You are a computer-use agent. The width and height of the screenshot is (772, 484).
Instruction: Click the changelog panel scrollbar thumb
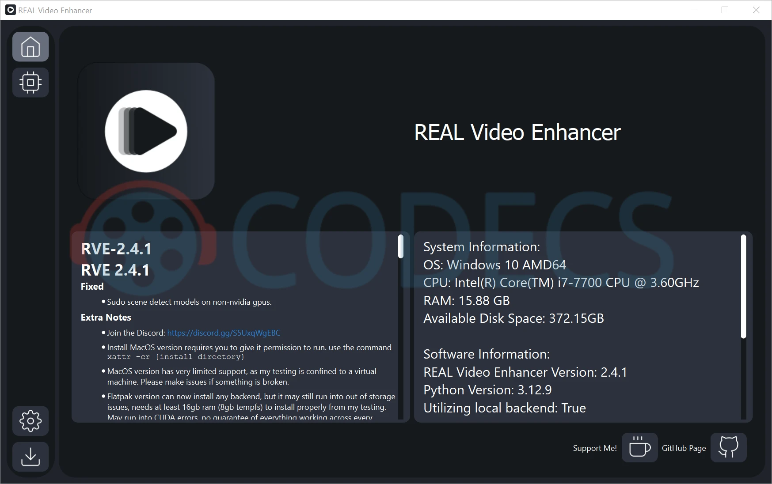coord(401,246)
